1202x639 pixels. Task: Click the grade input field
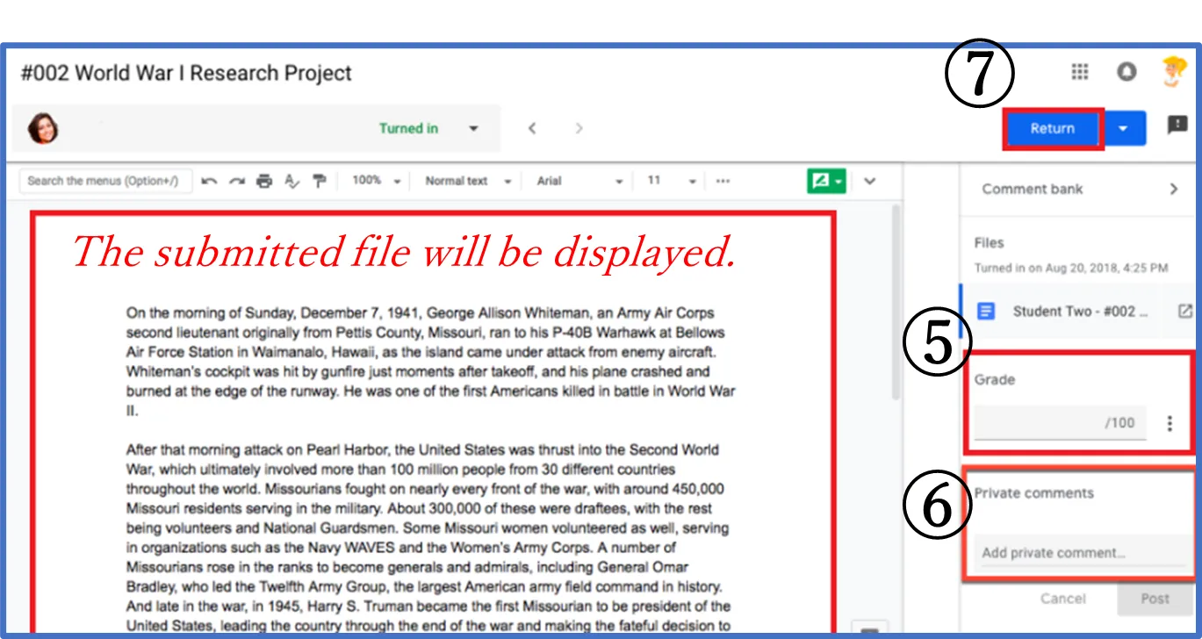(x=1060, y=422)
